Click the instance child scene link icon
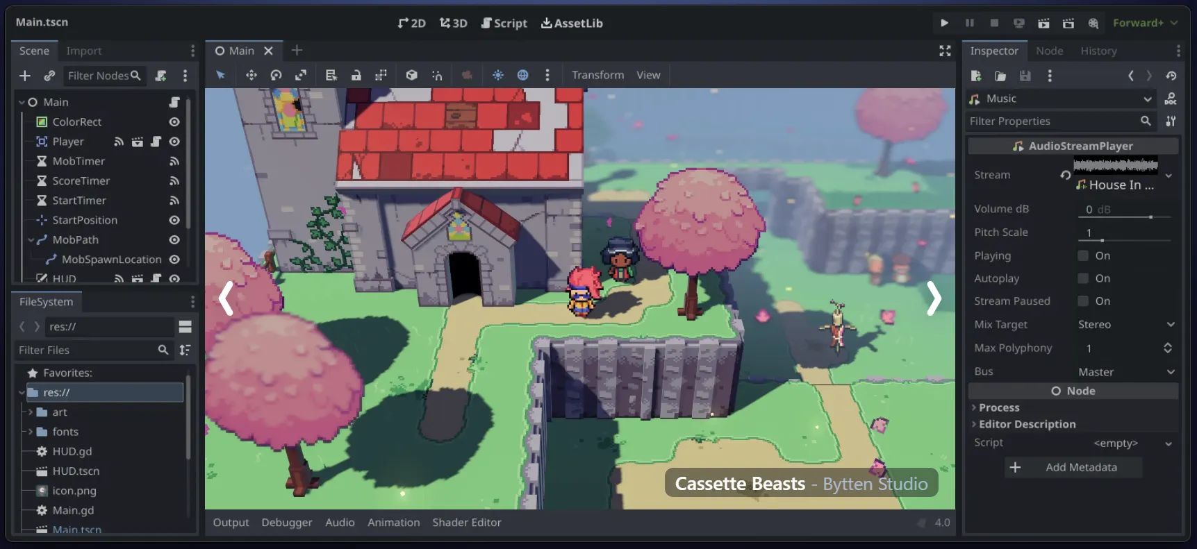This screenshot has height=549, width=1197. (49, 76)
